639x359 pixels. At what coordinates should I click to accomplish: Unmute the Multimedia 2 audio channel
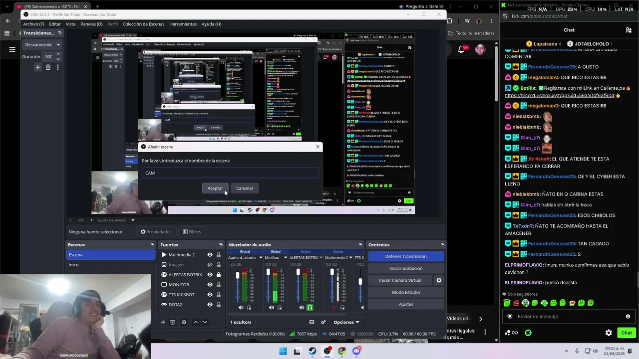tap(334, 308)
